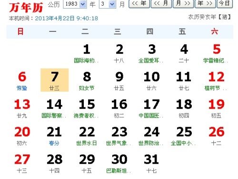Select March 26 十二
The width and height of the screenshot is (238, 179).
click(216, 136)
